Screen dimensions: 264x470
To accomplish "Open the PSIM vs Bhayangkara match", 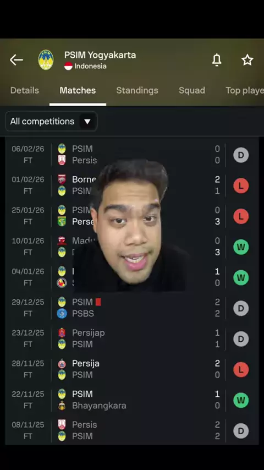I will [132, 400].
